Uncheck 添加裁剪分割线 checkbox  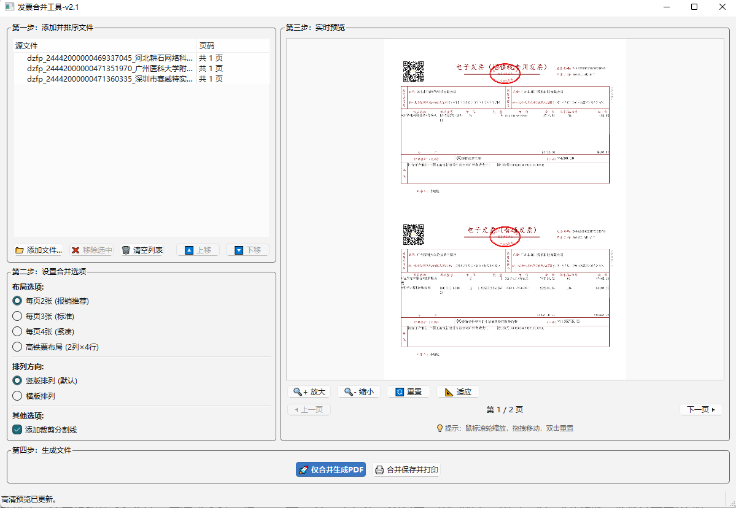tap(17, 430)
